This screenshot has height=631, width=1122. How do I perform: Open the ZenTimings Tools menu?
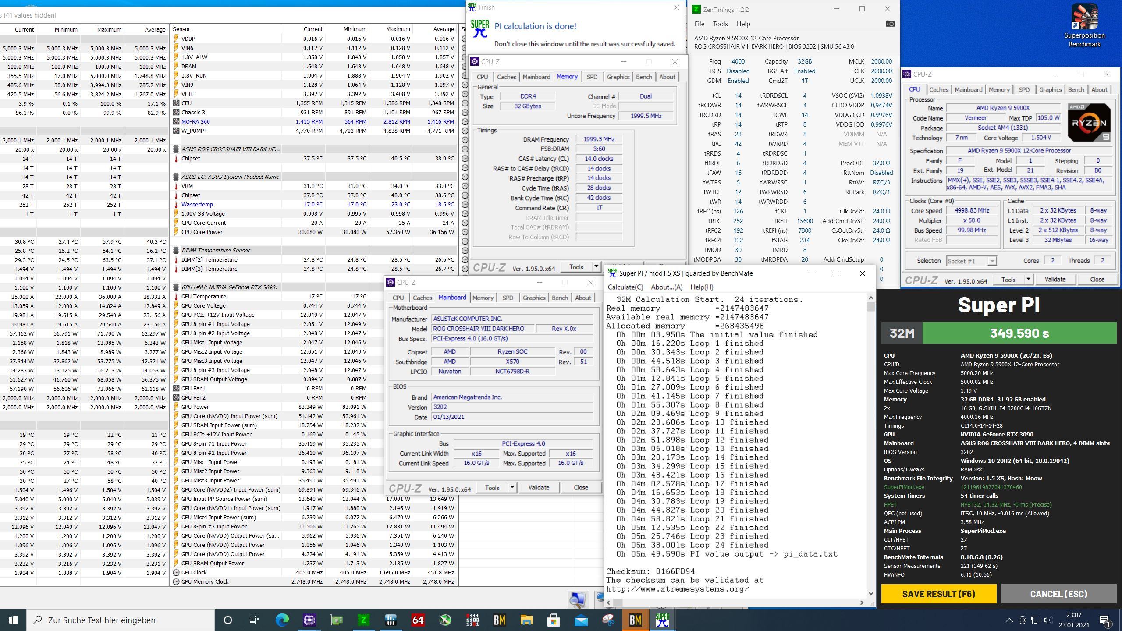720,24
